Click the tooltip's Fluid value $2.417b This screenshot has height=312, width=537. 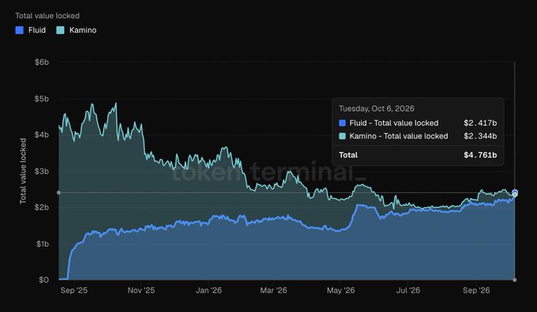click(480, 123)
